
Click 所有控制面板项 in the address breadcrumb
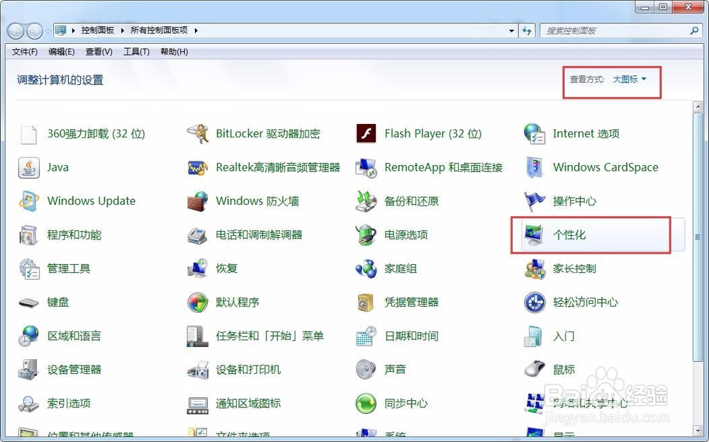pos(159,30)
